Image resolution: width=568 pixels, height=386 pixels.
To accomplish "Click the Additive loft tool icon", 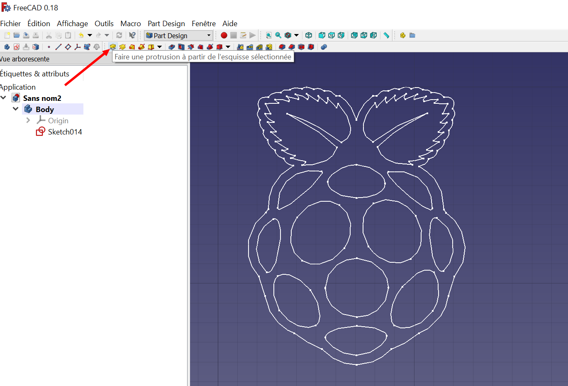I will 132,47.
